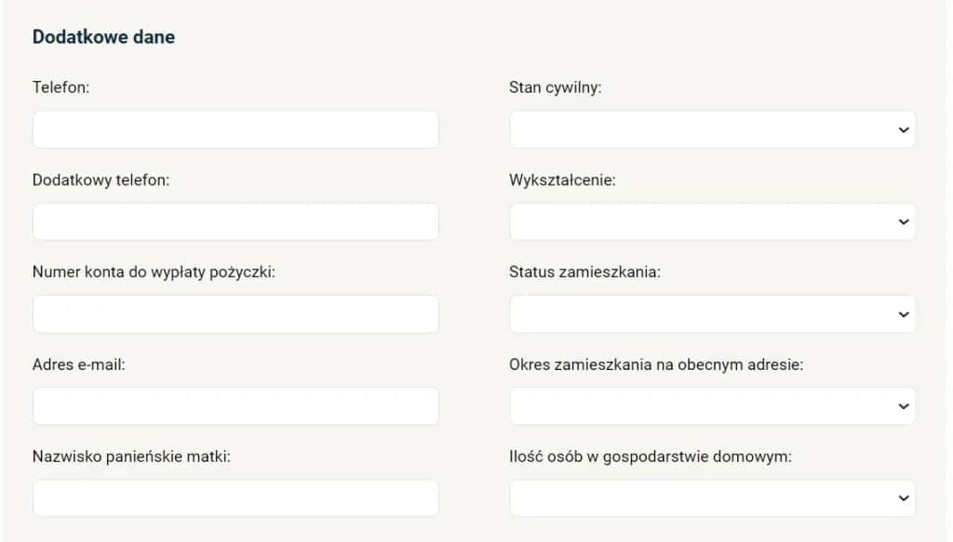This screenshot has width=953, height=542.
Task: Click the Nazwisko panieńskie matki field
Action: point(235,497)
